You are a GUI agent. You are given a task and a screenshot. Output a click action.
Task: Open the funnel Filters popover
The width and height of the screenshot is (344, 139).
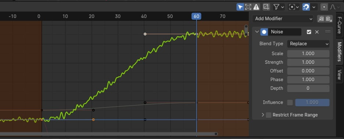click(x=279, y=7)
